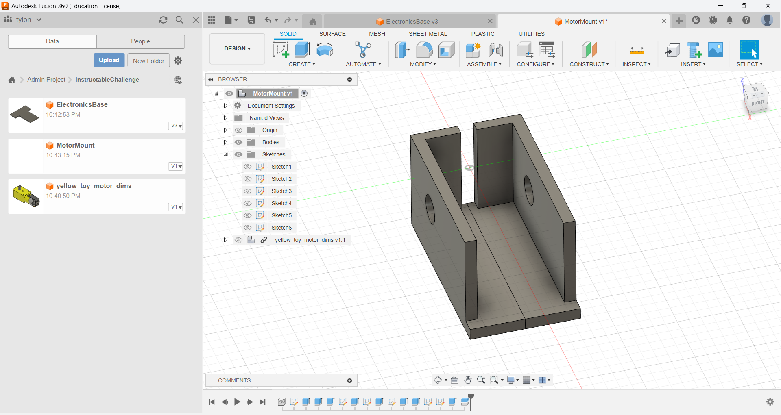
Task: Click the Offset Plane construct icon
Action: click(x=589, y=50)
